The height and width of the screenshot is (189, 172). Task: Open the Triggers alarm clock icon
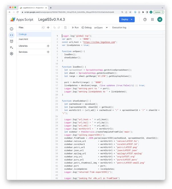coord(11,41)
